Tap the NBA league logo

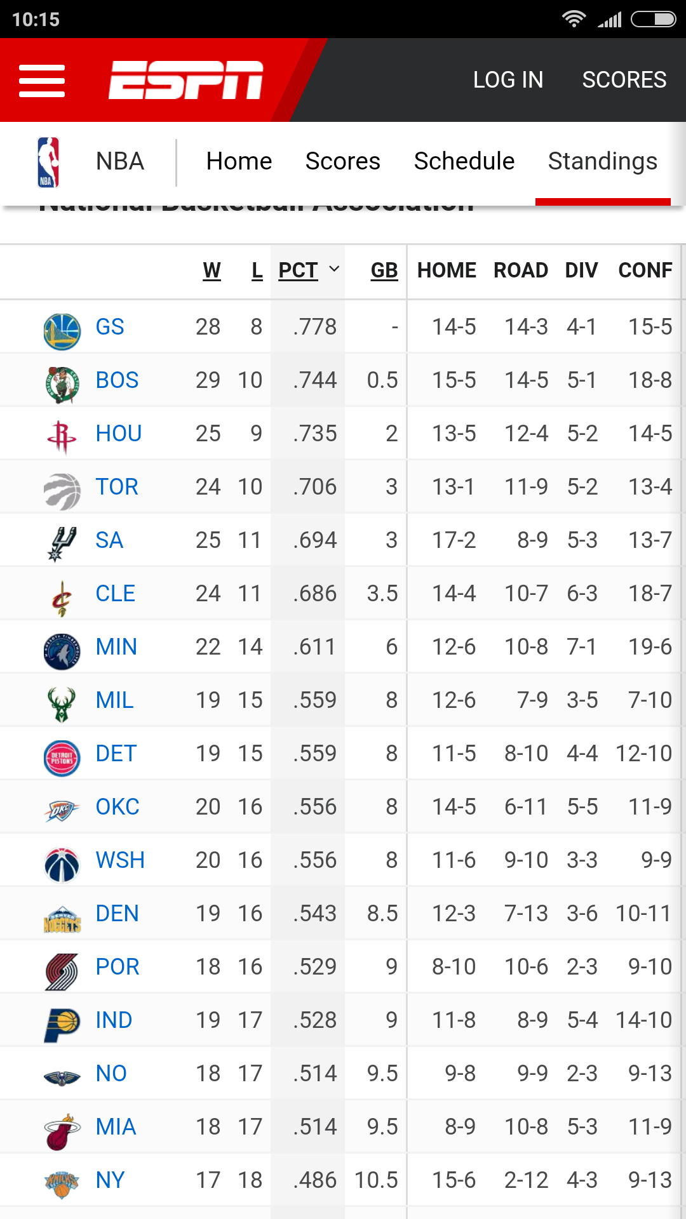48,163
